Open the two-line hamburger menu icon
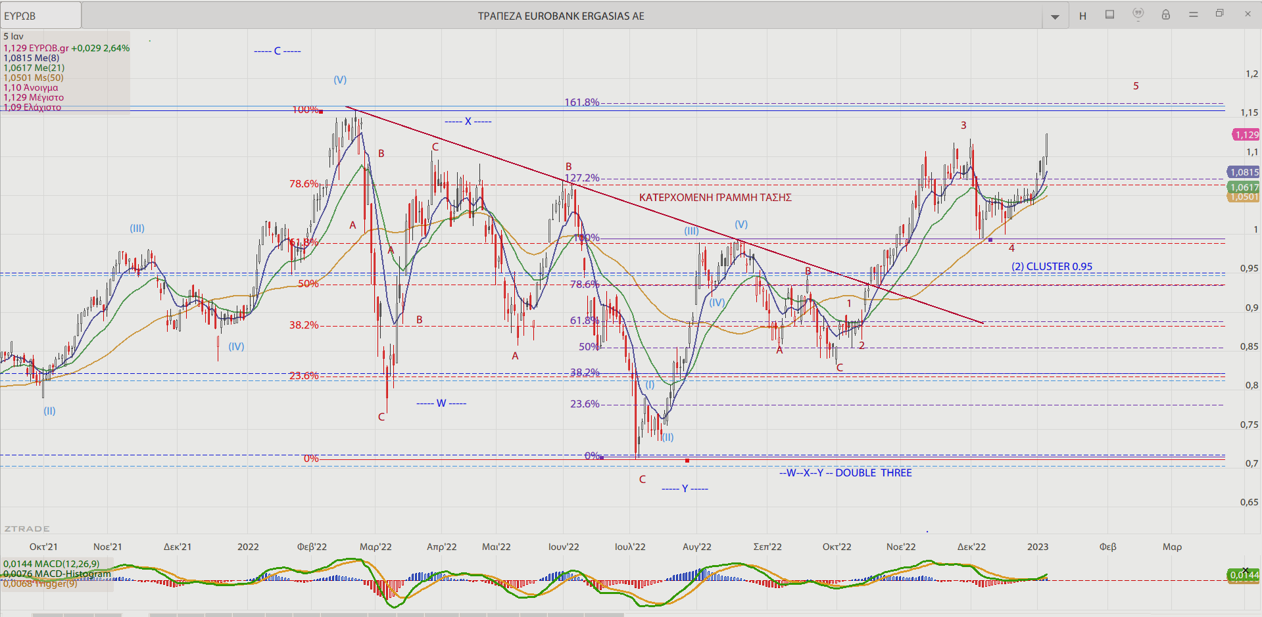 [1194, 14]
